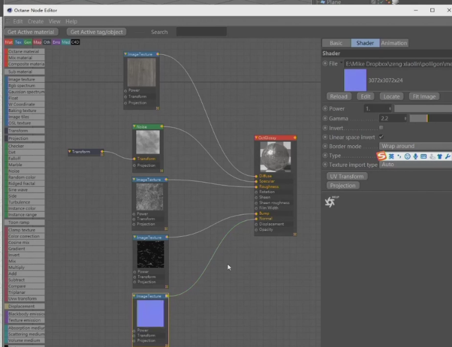This screenshot has width=452, height=347.
Task: Select the black C4D node filter
Action: 75,42
